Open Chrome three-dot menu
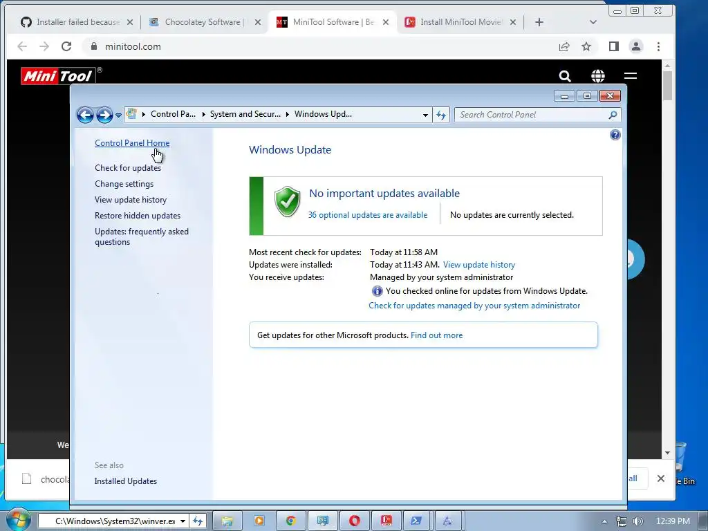 click(658, 46)
